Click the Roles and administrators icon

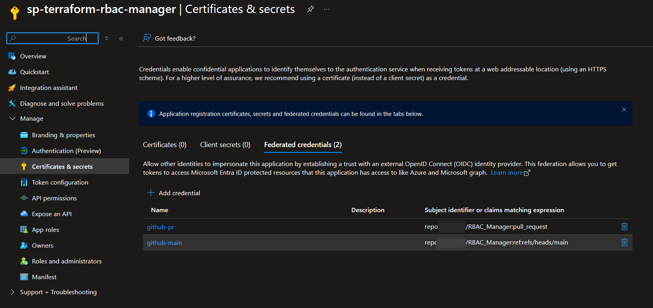(24, 261)
